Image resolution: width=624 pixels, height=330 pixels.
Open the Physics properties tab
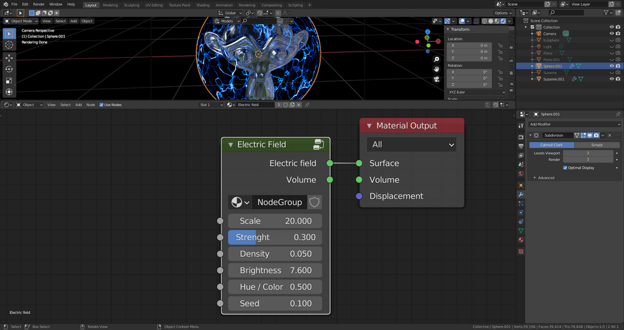521,213
